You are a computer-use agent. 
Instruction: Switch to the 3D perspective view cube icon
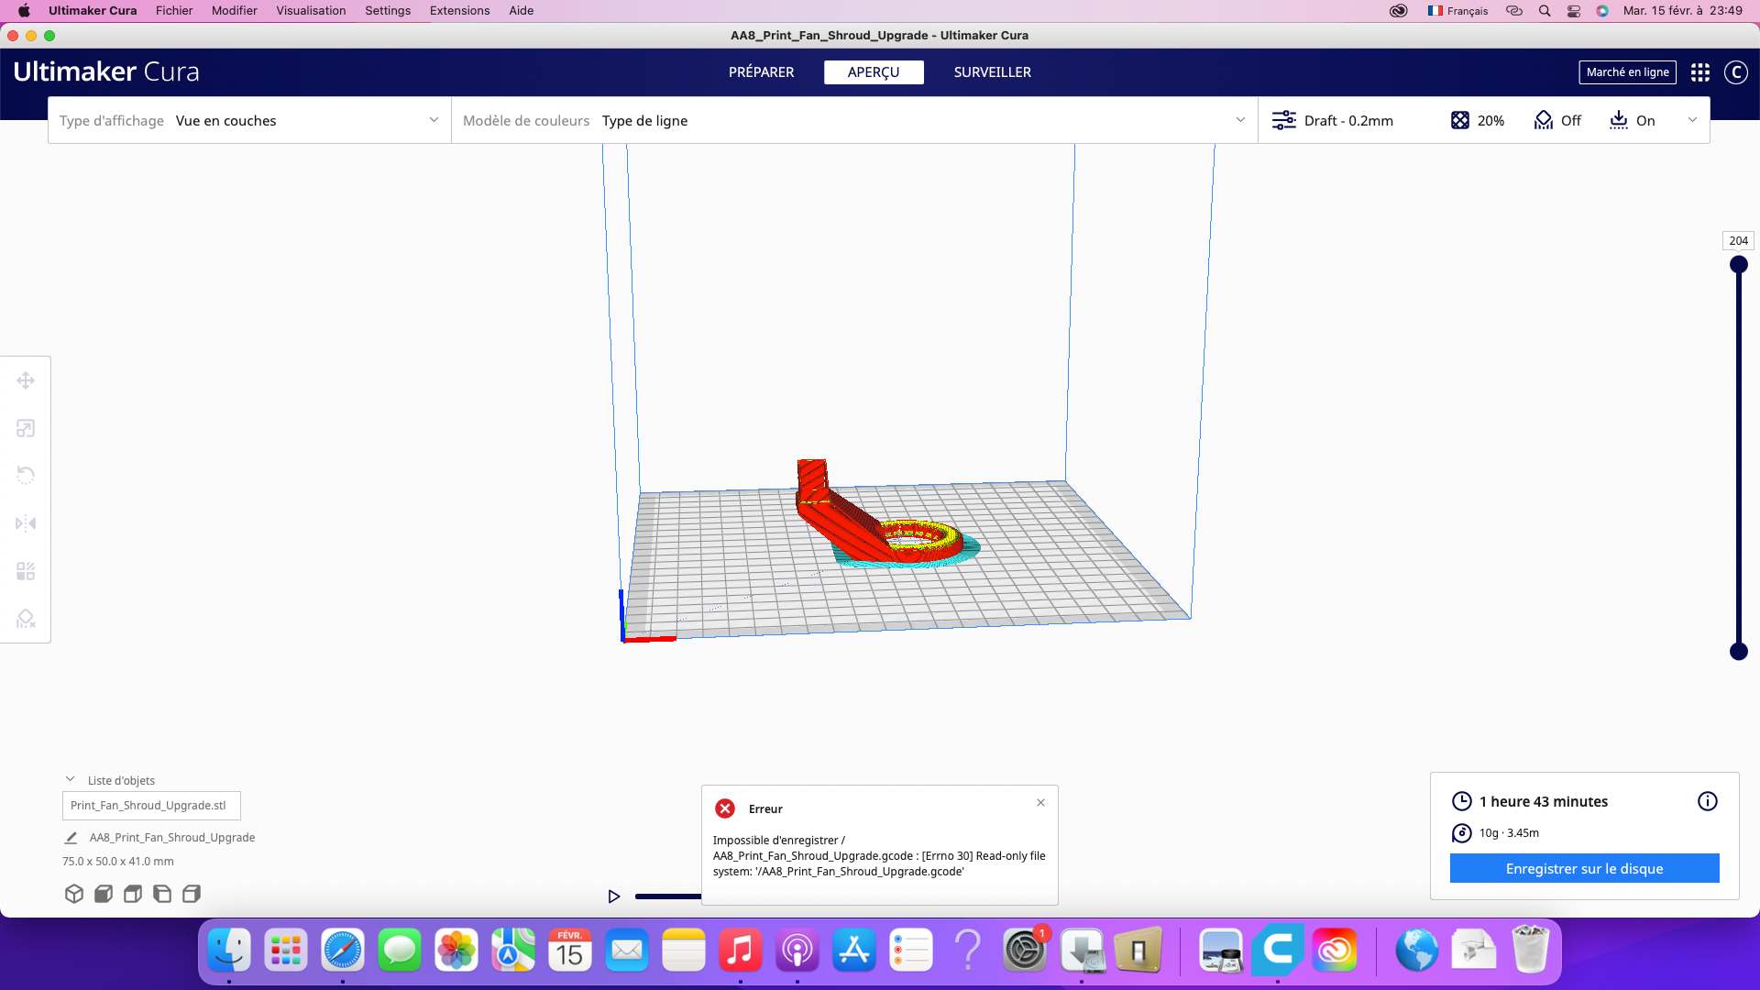pyautogui.click(x=74, y=894)
